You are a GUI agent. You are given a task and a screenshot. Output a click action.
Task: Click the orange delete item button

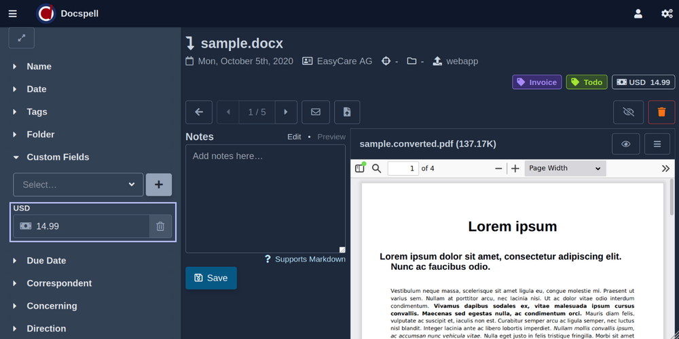(x=661, y=112)
